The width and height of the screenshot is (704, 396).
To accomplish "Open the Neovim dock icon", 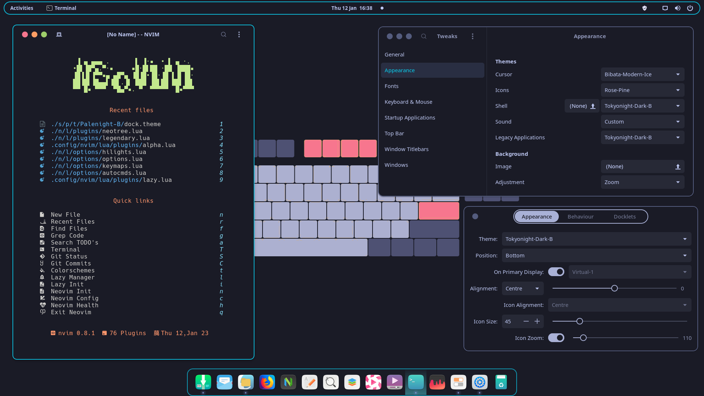I will (x=288, y=382).
